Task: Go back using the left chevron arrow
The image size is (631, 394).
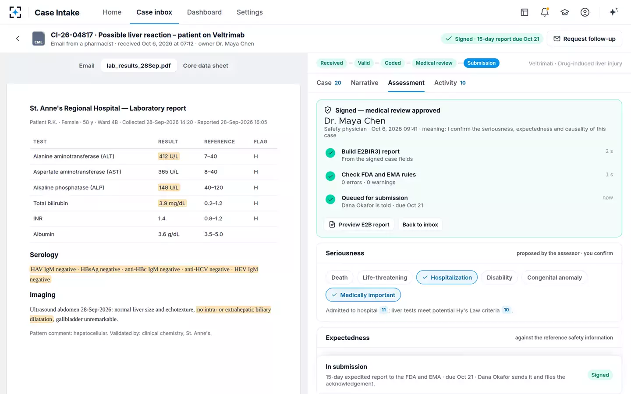Action: 18,39
